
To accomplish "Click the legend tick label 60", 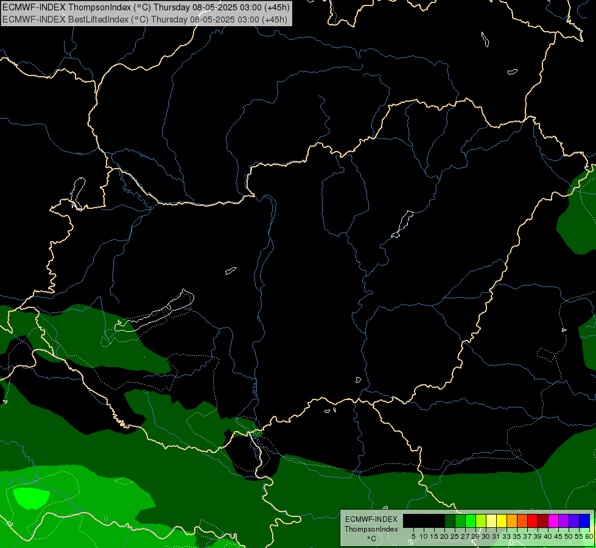I will coord(589,536).
